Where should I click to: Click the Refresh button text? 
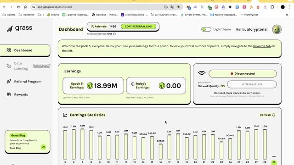tap(266, 115)
